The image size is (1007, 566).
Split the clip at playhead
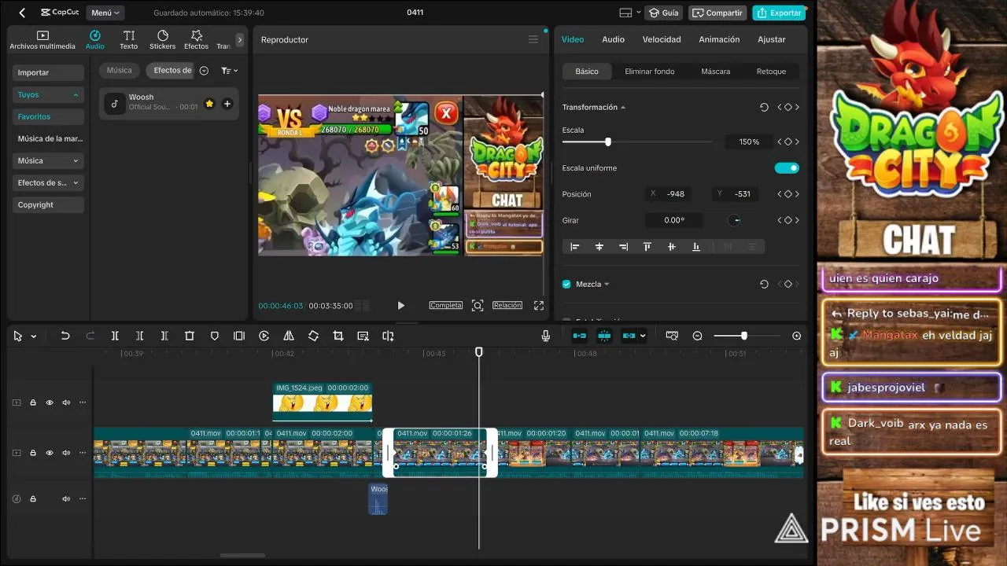(x=115, y=336)
